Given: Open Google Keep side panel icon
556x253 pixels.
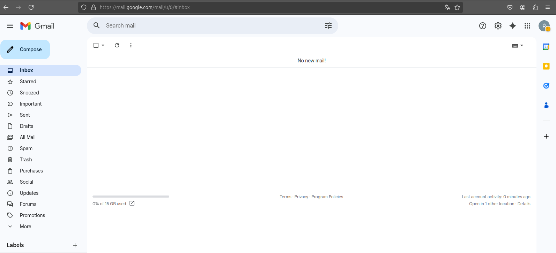Looking at the screenshot, I should click(x=546, y=66).
